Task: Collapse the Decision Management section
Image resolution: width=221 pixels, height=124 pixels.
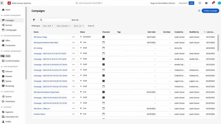Action: (x=2, y=36)
